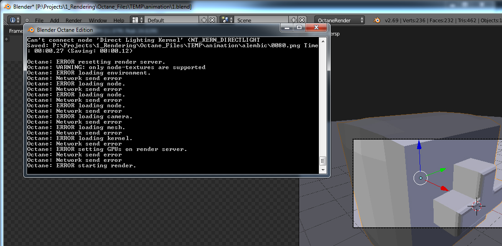This screenshot has height=246, width=502.
Task: Click the console scrollbar up arrow
Action: [323, 40]
